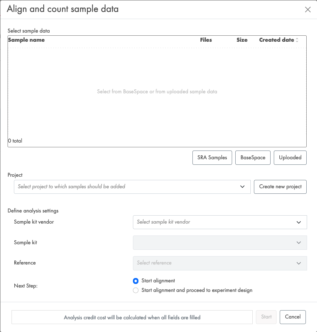Click the 'Select sample data' label

[29, 31]
